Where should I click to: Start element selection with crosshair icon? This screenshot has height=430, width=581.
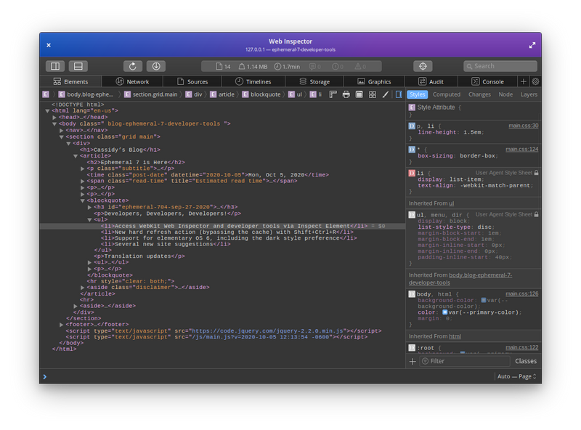[x=423, y=66]
